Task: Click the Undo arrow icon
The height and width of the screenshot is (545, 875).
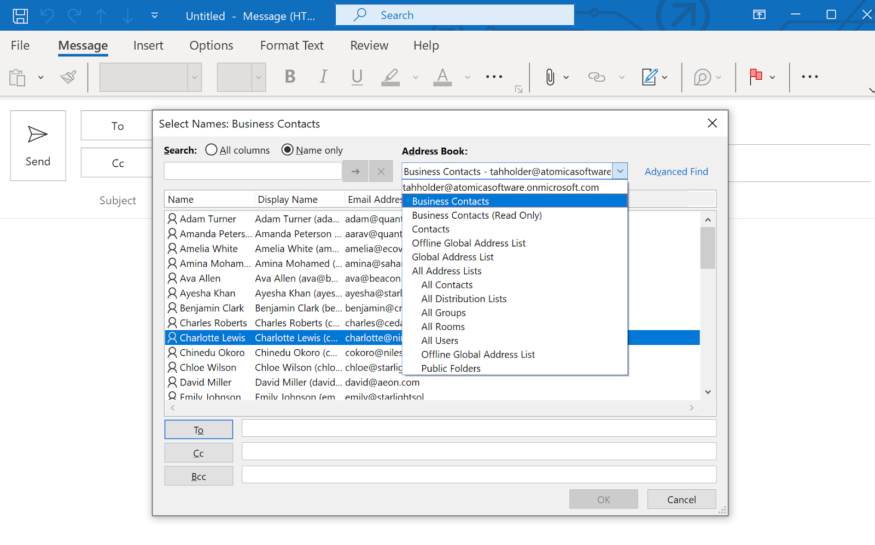Action: click(48, 16)
